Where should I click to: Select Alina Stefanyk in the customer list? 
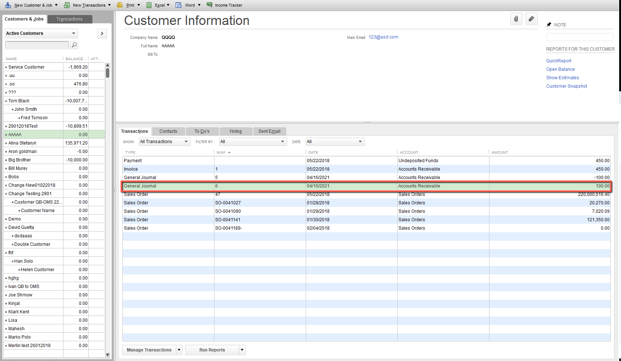tap(22, 143)
